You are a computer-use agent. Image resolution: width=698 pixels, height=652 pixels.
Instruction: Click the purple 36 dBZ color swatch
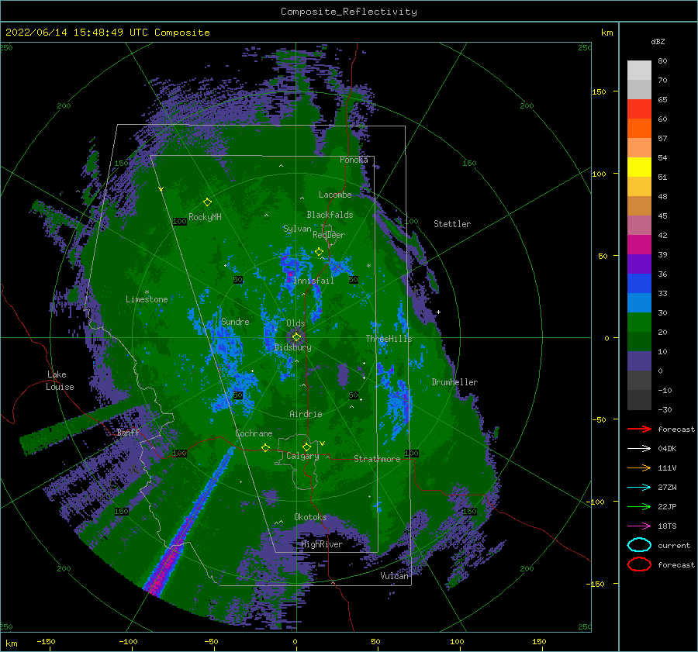click(x=639, y=264)
